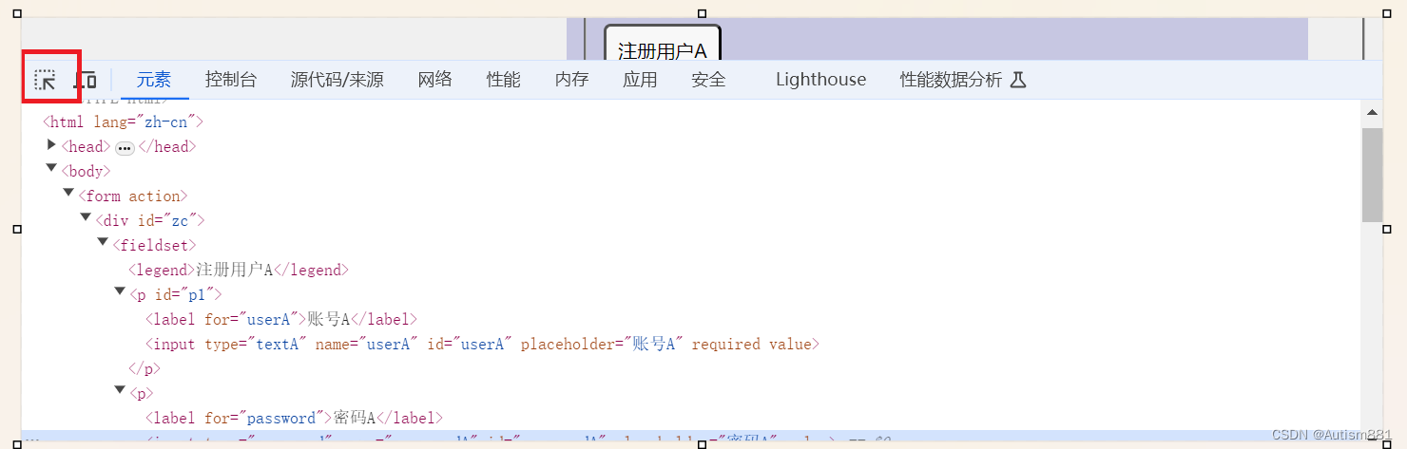Collapse the div id="zc" node

click(x=86, y=218)
